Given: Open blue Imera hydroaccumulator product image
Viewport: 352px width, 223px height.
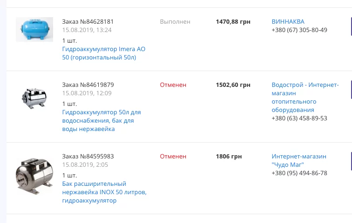Looking at the screenshot, I should 34,29.
